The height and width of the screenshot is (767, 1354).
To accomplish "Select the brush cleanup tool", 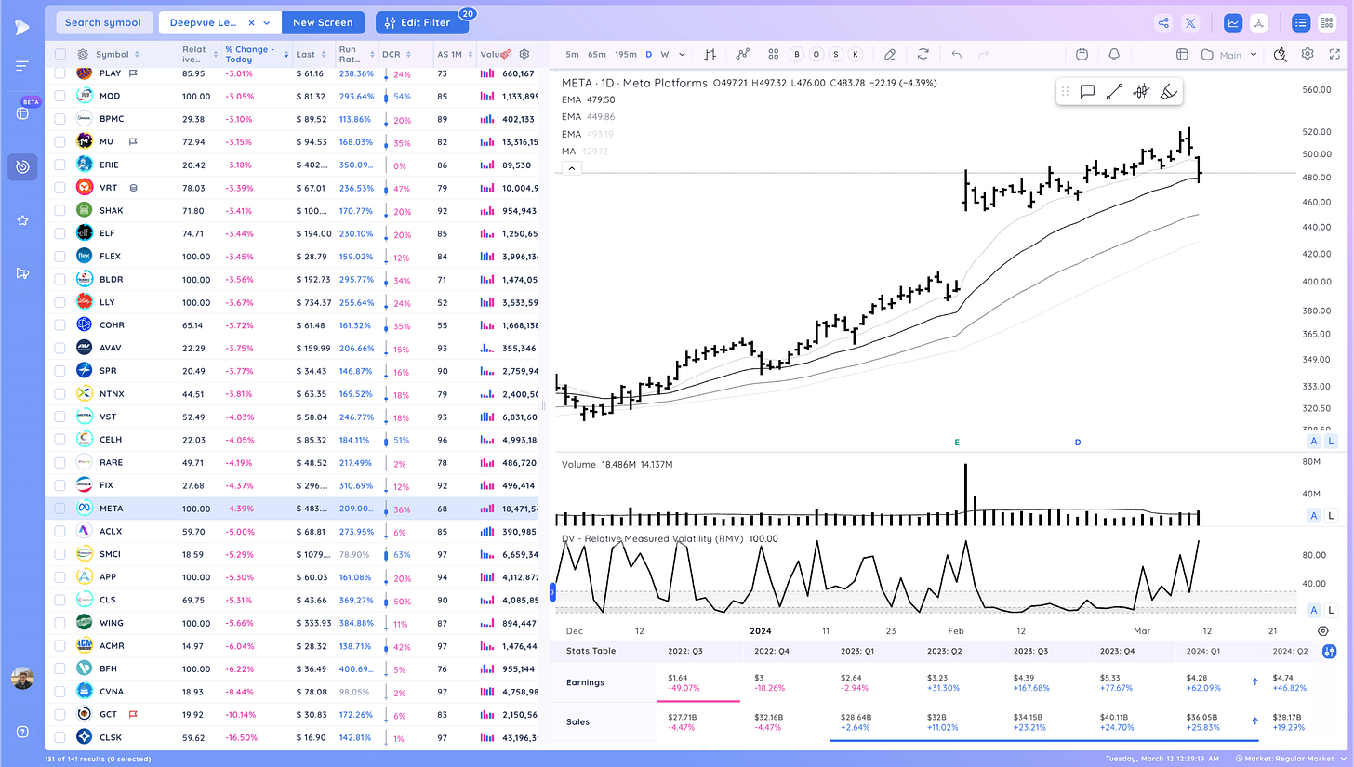I will pyautogui.click(x=1169, y=91).
